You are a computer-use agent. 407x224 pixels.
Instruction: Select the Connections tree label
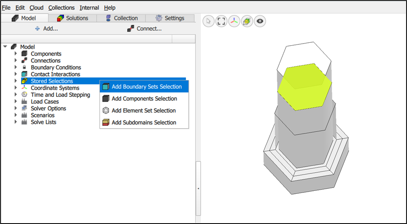(46, 61)
